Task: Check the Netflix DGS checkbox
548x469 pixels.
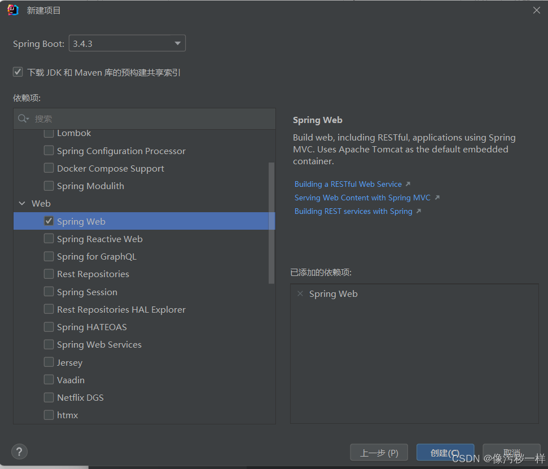Action: pos(49,397)
